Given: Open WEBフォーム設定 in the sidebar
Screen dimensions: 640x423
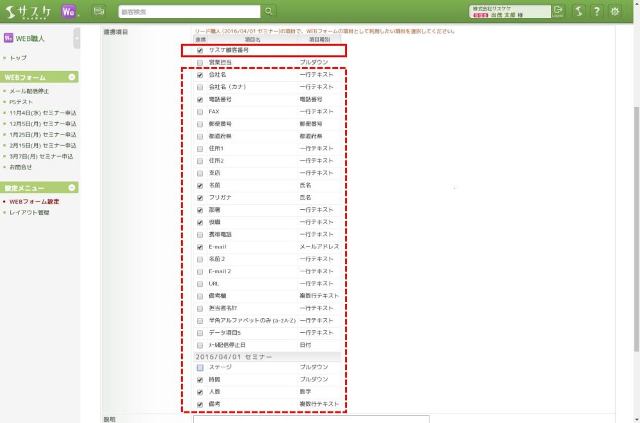Looking at the screenshot, I should pyautogui.click(x=35, y=202).
